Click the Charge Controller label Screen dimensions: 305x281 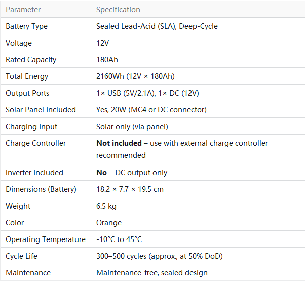pos(36,143)
